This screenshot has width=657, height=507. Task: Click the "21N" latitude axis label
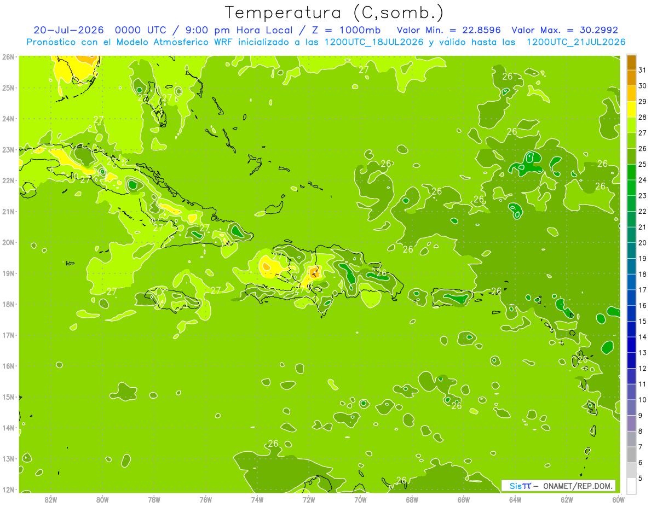pos(8,211)
